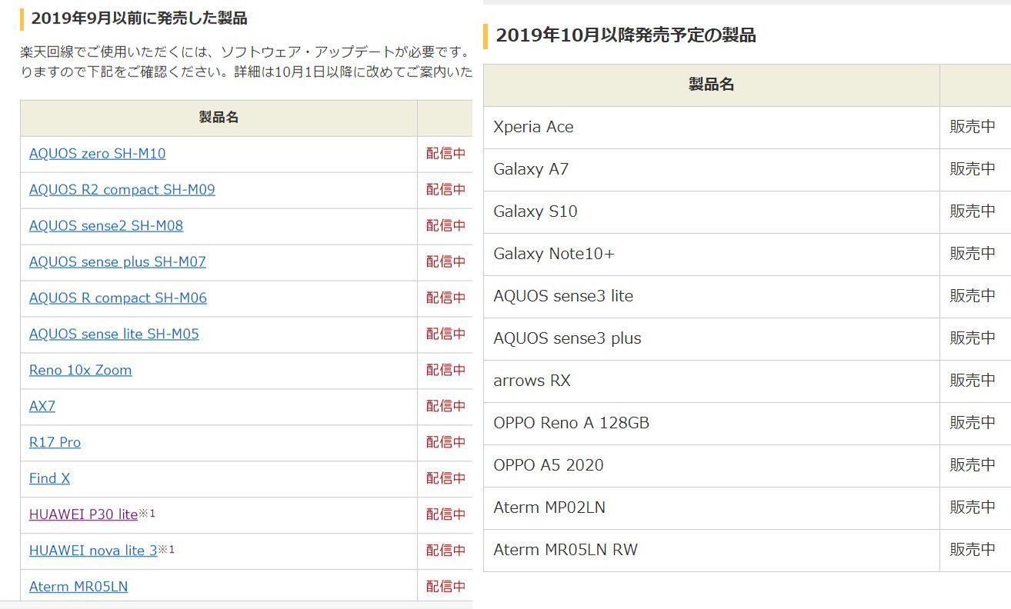Click 配信中 status beside AQUOS zero SH-M10

tap(445, 153)
